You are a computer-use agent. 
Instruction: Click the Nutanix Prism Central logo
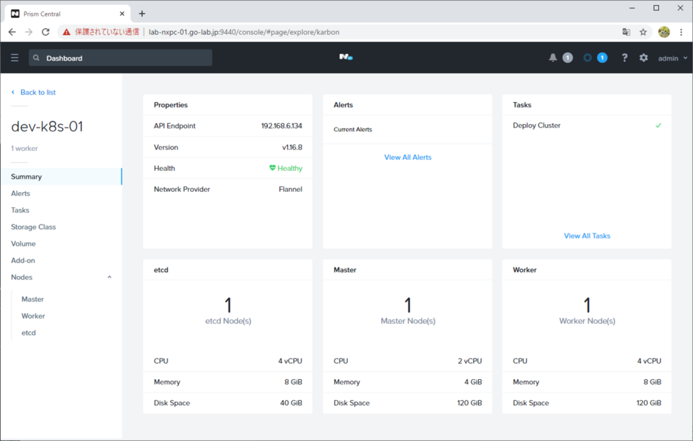pyautogui.click(x=346, y=57)
